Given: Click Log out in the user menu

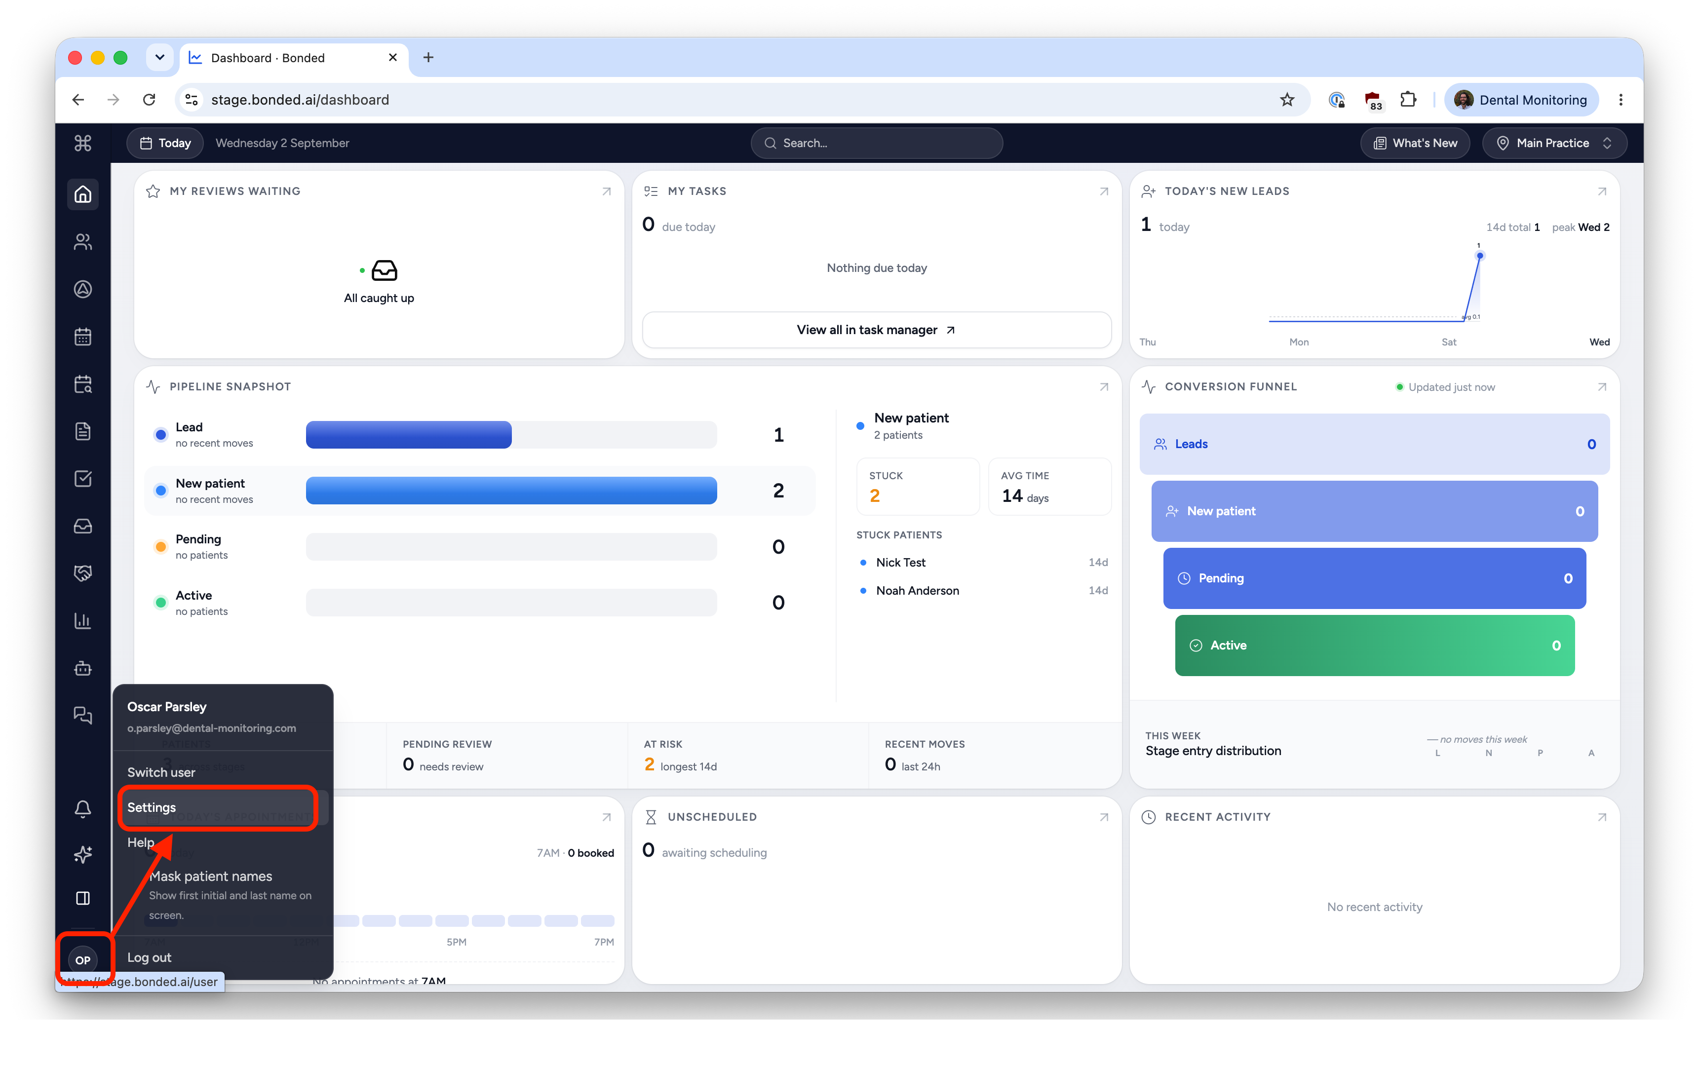Looking at the screenshot, I should click(x=223, y=957).
